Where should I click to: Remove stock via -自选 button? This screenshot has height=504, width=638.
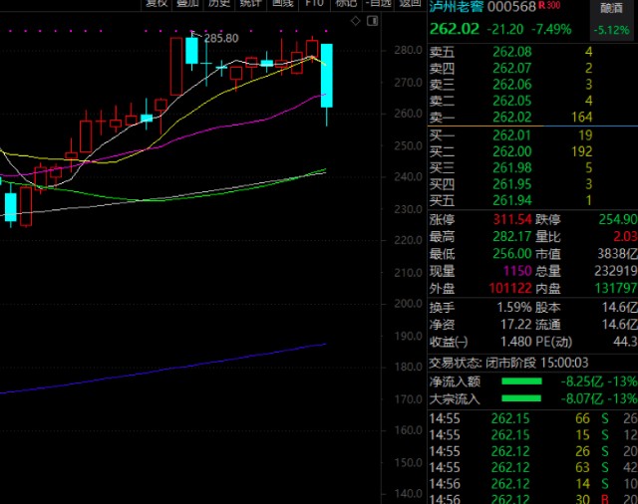pos(378,4)
